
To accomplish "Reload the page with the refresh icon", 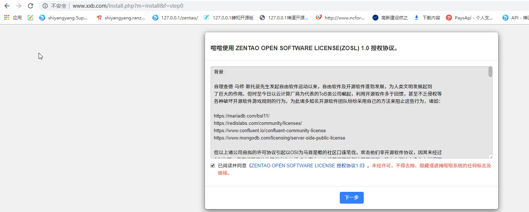I will tap(30, 6).
